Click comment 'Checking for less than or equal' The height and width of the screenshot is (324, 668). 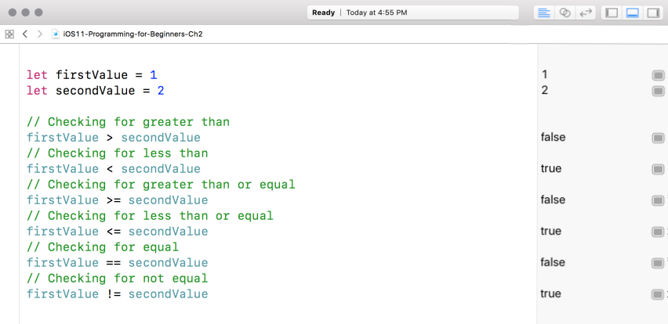[x=150, y=215]
